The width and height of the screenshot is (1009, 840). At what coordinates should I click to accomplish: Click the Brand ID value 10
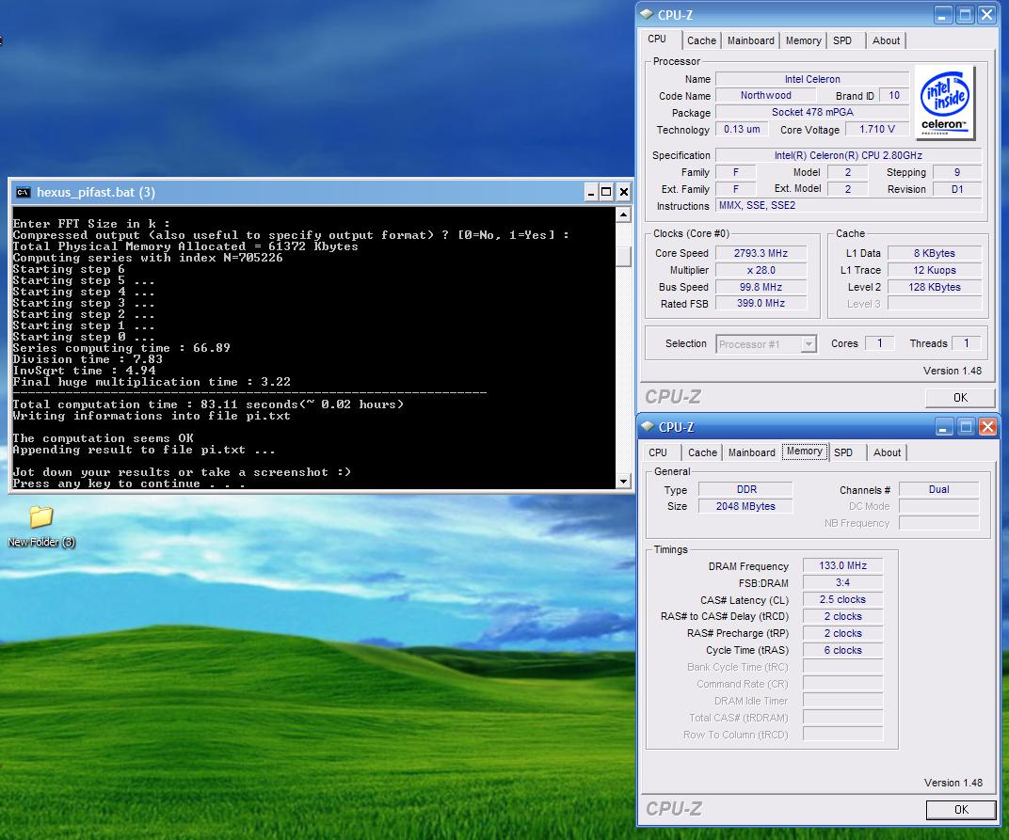pos(894,95)
